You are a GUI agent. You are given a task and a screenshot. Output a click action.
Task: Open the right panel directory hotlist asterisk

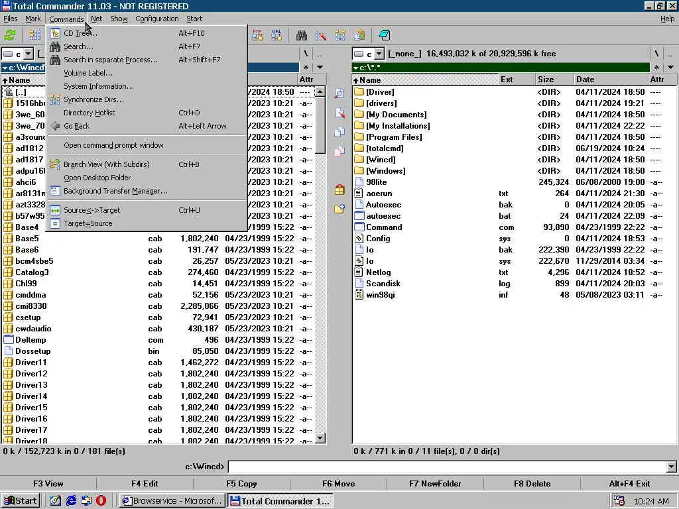click(656, 68)
